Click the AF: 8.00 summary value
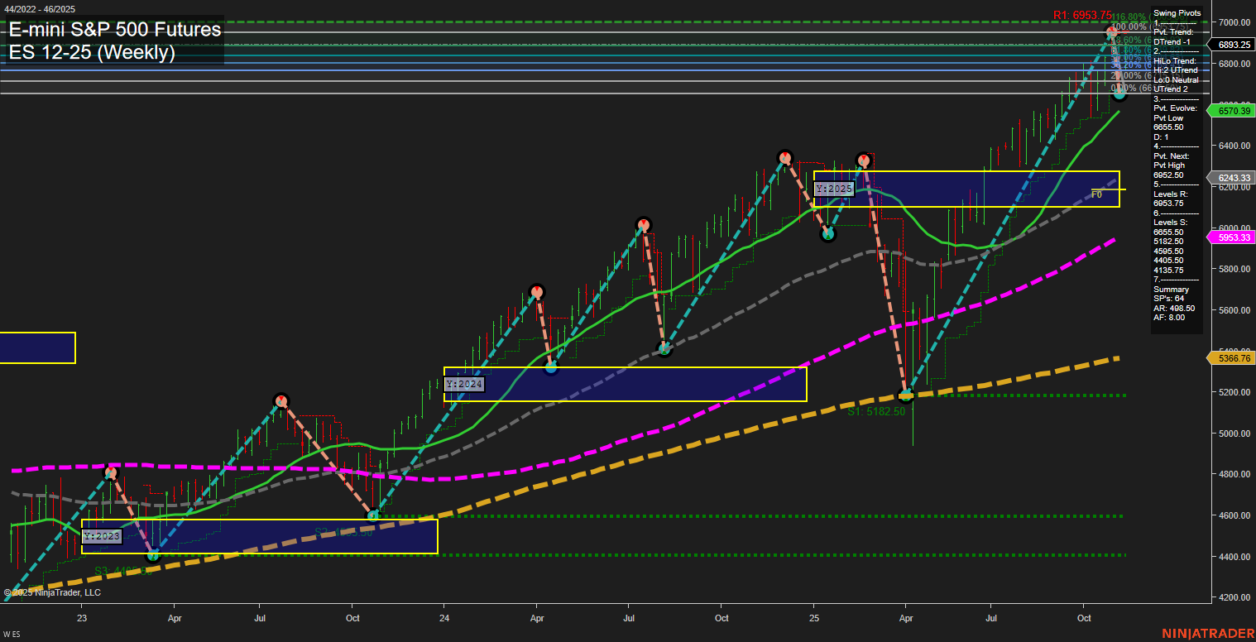Image resolution: width=1256 pixels, height=642 pixels. coord(1169,317)
